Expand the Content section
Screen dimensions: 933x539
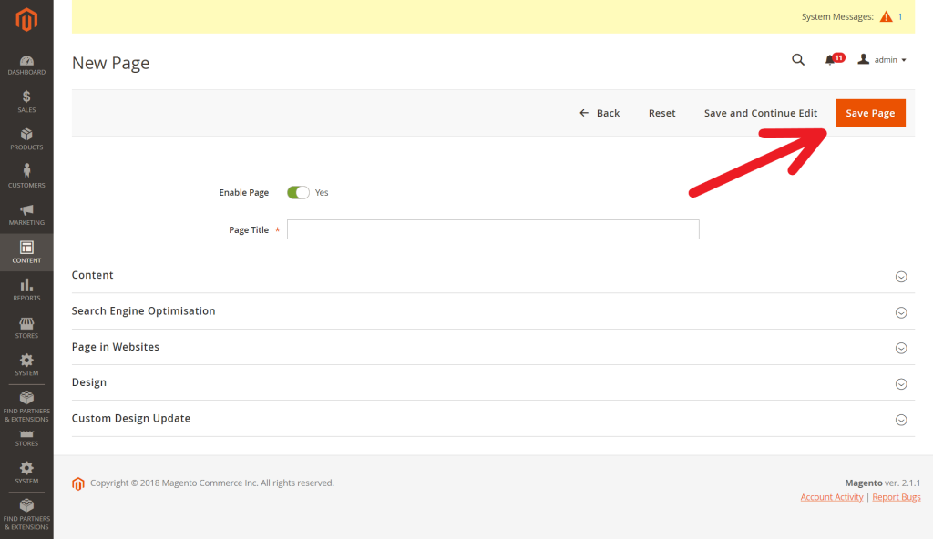coord(493,276)
